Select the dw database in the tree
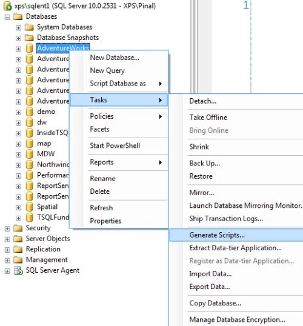Viewport: 303px width, 326px height. point(42,122)
